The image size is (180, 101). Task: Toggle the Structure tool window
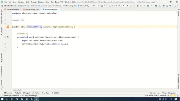click(x=1, y=85)
